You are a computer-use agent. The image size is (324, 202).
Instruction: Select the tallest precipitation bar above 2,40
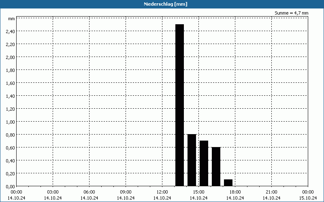(179, 105)
